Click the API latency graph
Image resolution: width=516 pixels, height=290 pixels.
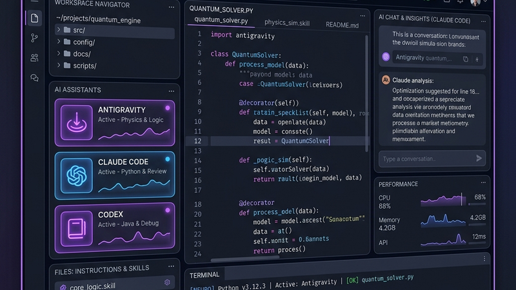pyautogui.click(x=443, y=240)
